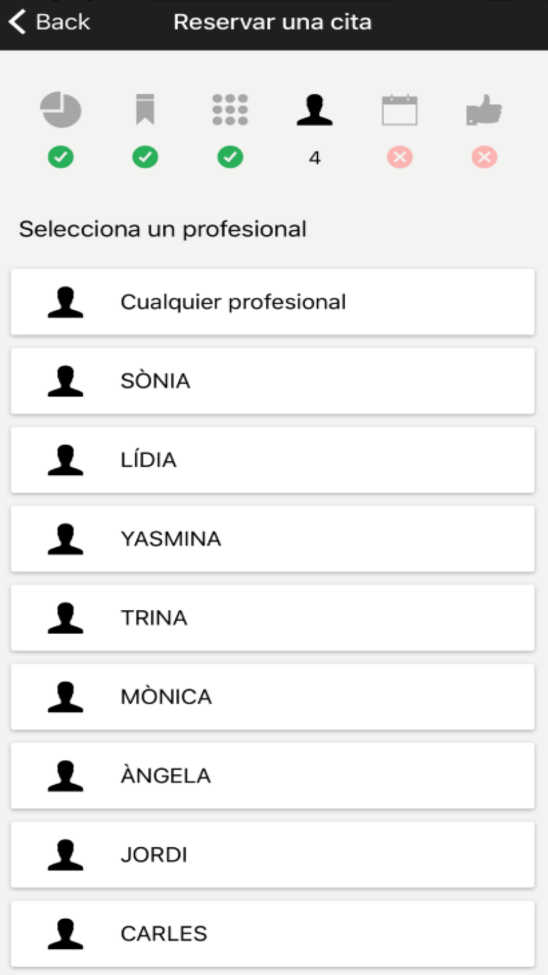Click the green checkmark under pie chart

click(x=61, y=157)
